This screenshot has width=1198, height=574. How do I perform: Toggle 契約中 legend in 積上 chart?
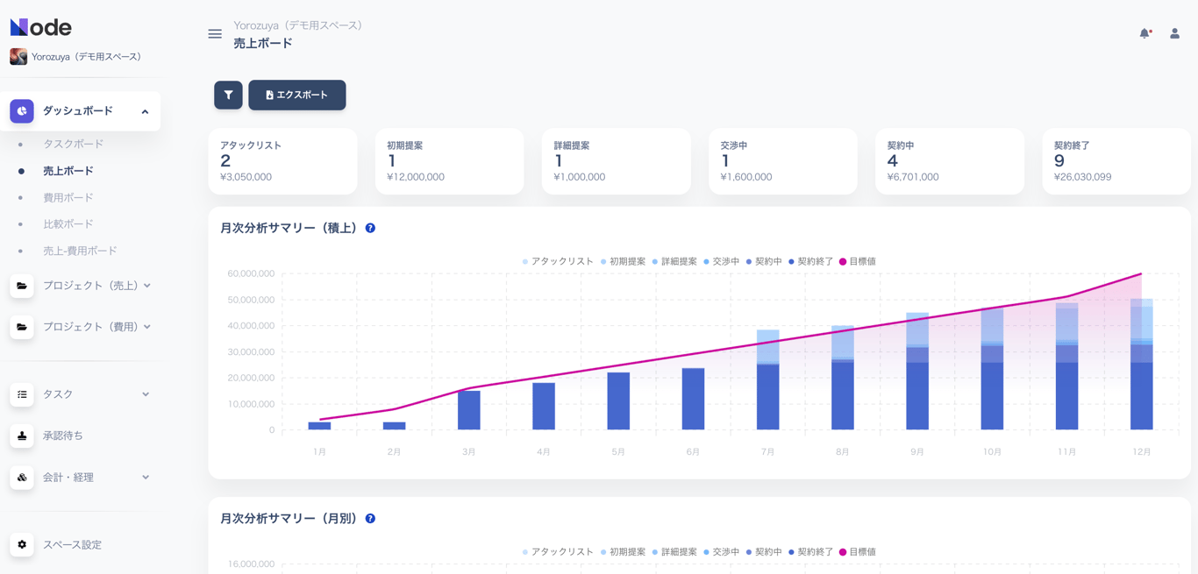(764, 261)
